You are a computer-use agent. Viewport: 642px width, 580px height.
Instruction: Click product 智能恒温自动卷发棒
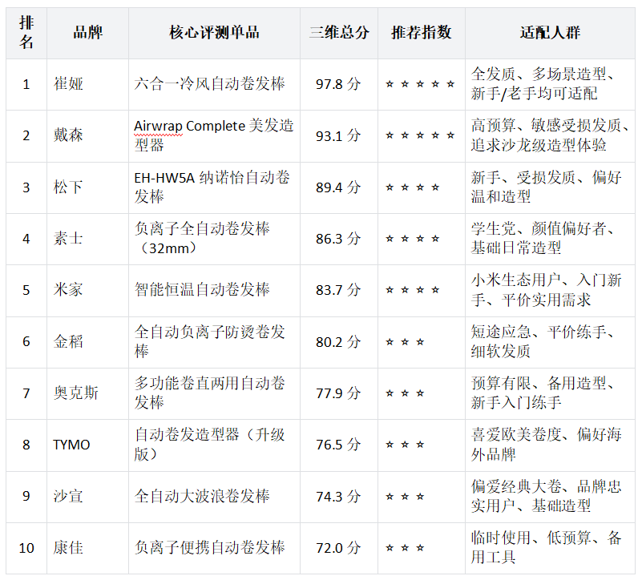click(214, 291)
